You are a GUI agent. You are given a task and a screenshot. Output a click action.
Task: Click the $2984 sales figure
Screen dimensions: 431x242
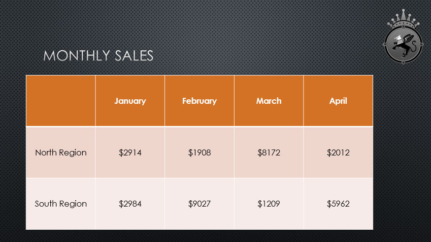coord(130,204)
